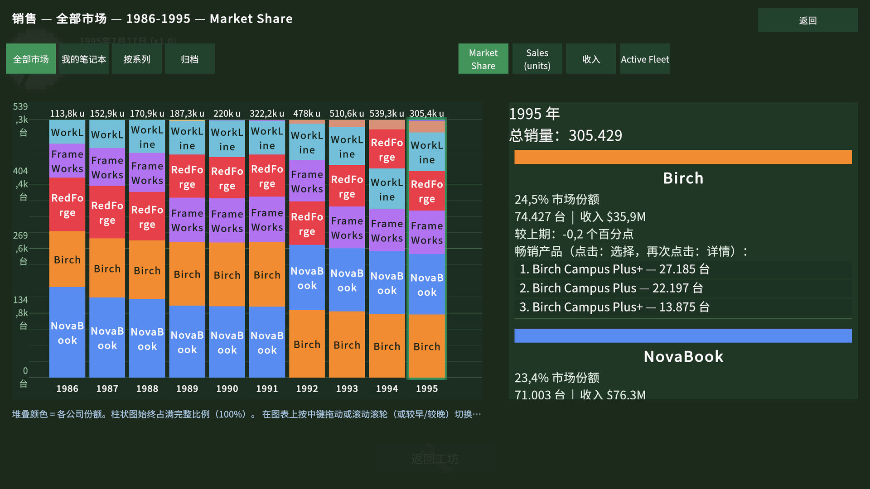The height and width of the screenshot is (489, 870).
Task: Switch to Active Fleet view
Action: click(645, 59)
